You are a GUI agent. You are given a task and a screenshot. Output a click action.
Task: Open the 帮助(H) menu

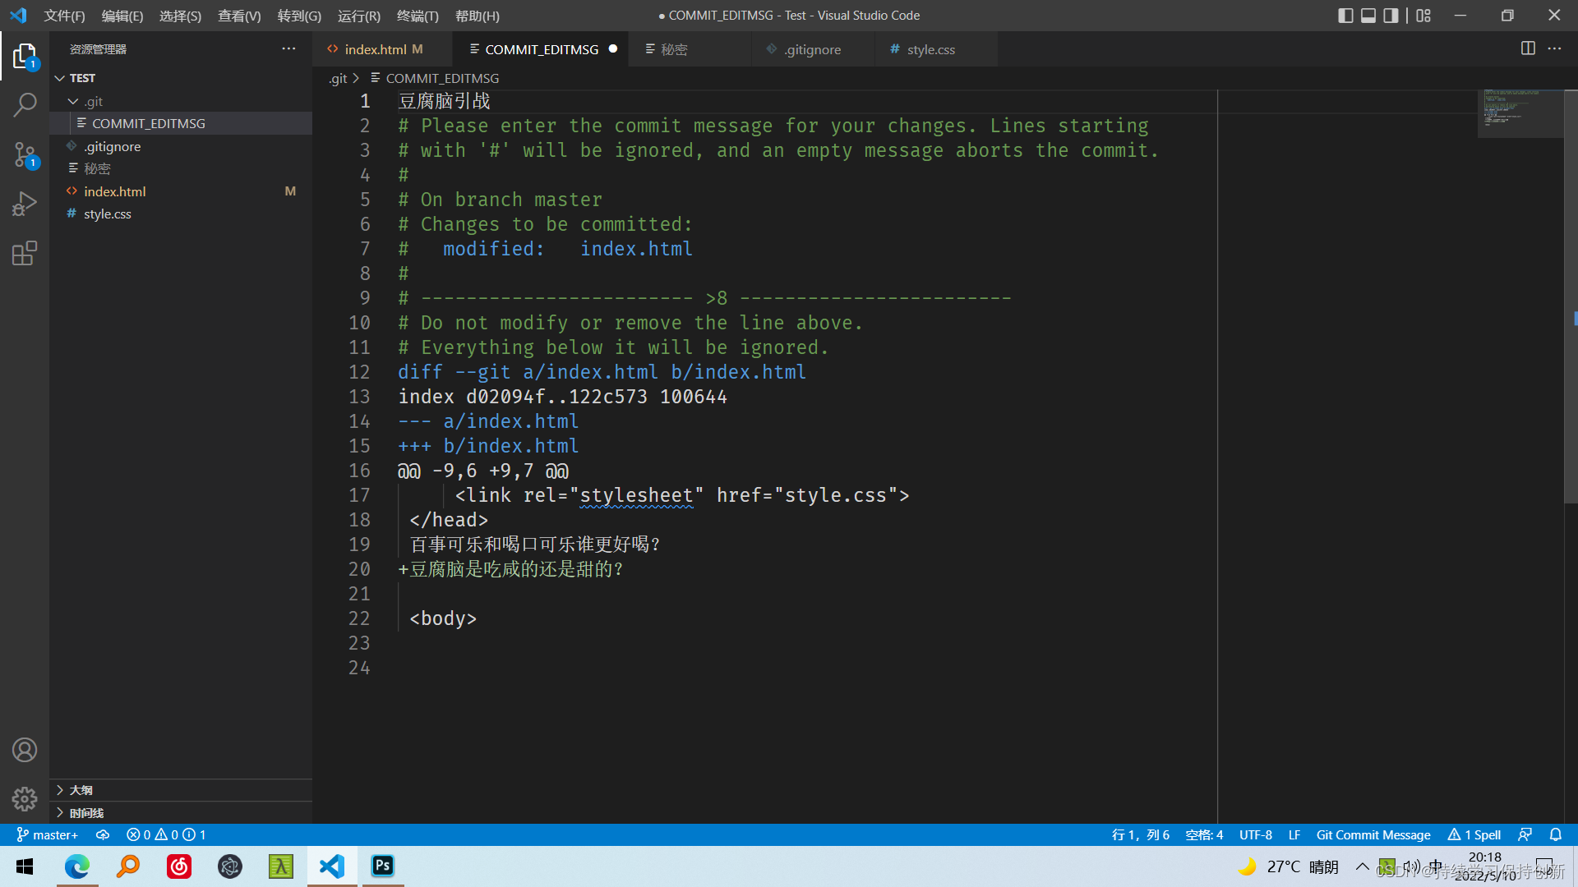tap(477, 16)
